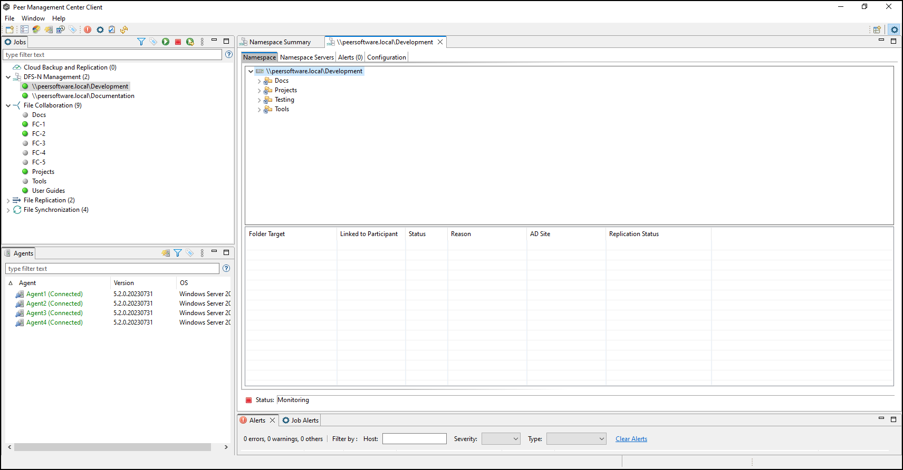The width and height of the screenshot is (903, 470).
Task: Open the Type dropdown in Alerts
Action: click(x=576, y=439)
